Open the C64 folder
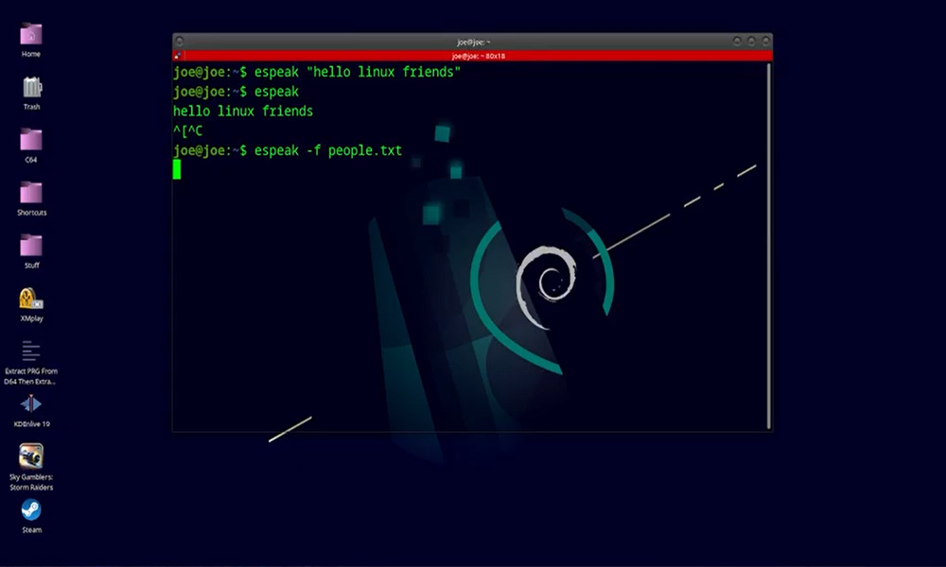 (x=31, y=142)
